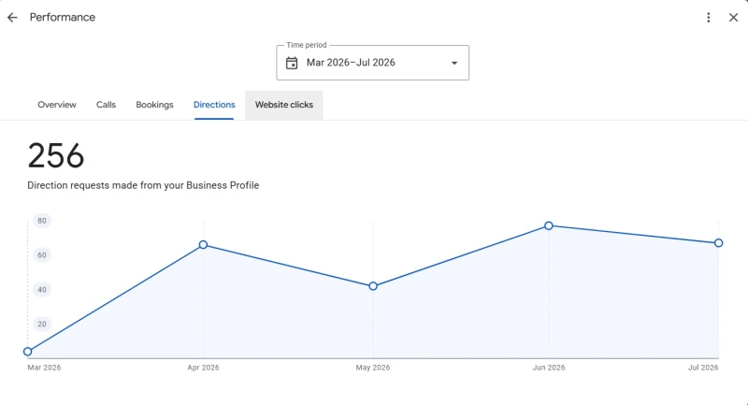
Task: Open the three-dot more options menu
Action: pos(709,18)
